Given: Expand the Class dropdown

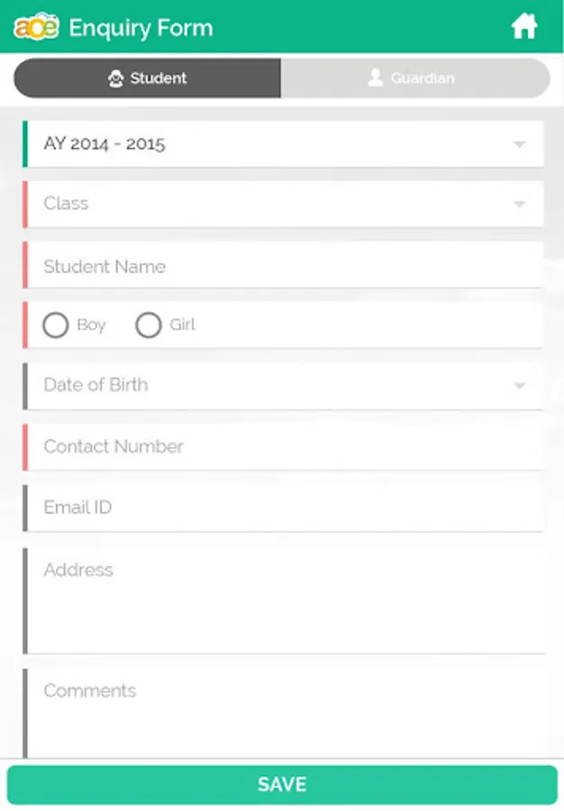Looking at the screenshot, I should point(519,205).
